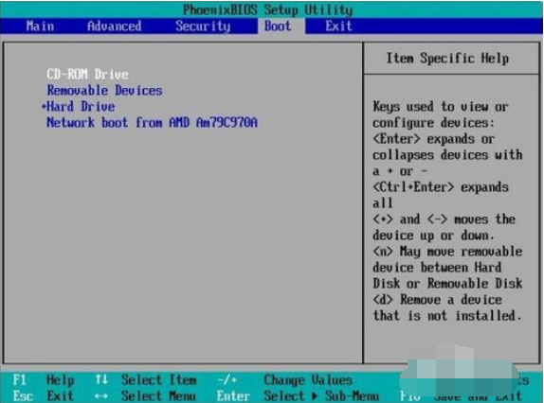Select the Boot tab
The image size is (544, 403).
coord(278,26)
